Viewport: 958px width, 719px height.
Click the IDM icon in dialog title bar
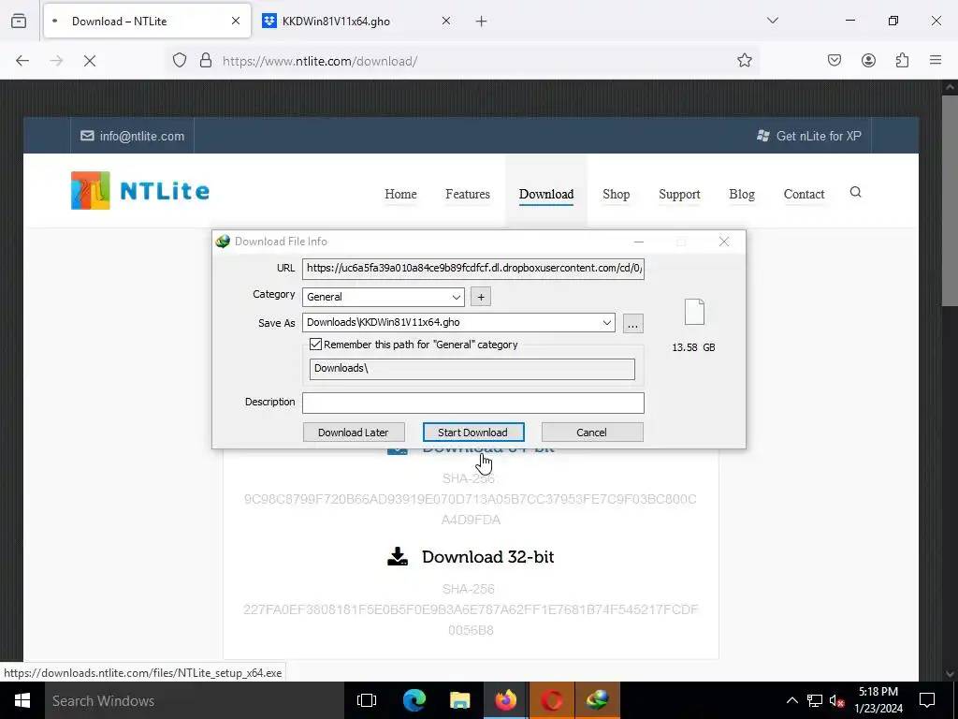223,242
